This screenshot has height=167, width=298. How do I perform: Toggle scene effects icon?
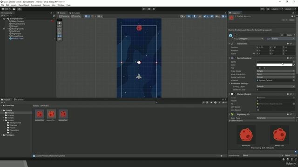(205, 16)
